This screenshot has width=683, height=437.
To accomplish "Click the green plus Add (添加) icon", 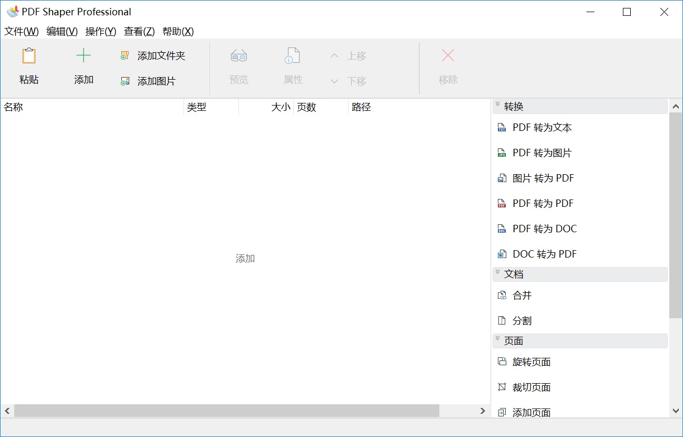I will (83, 55).
